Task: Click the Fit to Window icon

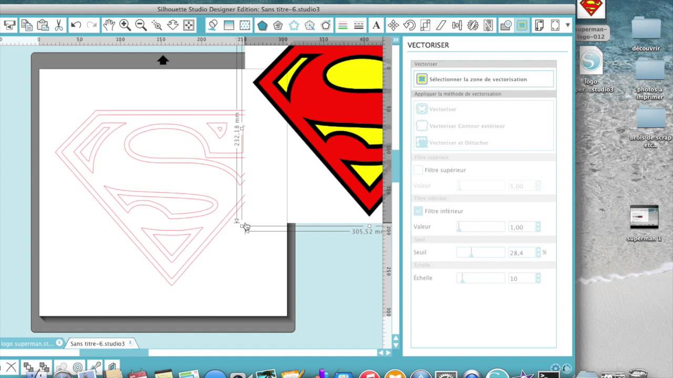Action: click(189, 25)
